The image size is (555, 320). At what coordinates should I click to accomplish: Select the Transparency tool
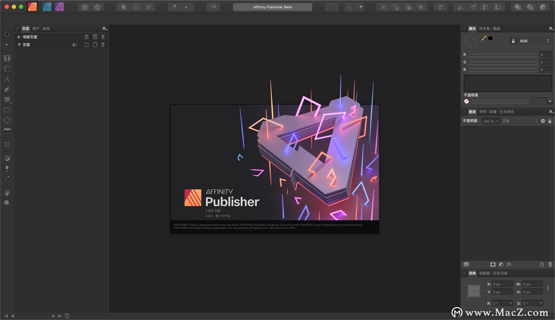(x=7, y=168)
